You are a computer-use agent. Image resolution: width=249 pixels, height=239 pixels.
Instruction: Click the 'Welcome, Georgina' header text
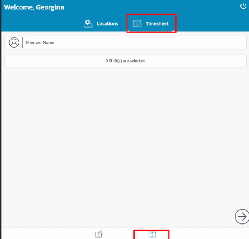point(34,7)
